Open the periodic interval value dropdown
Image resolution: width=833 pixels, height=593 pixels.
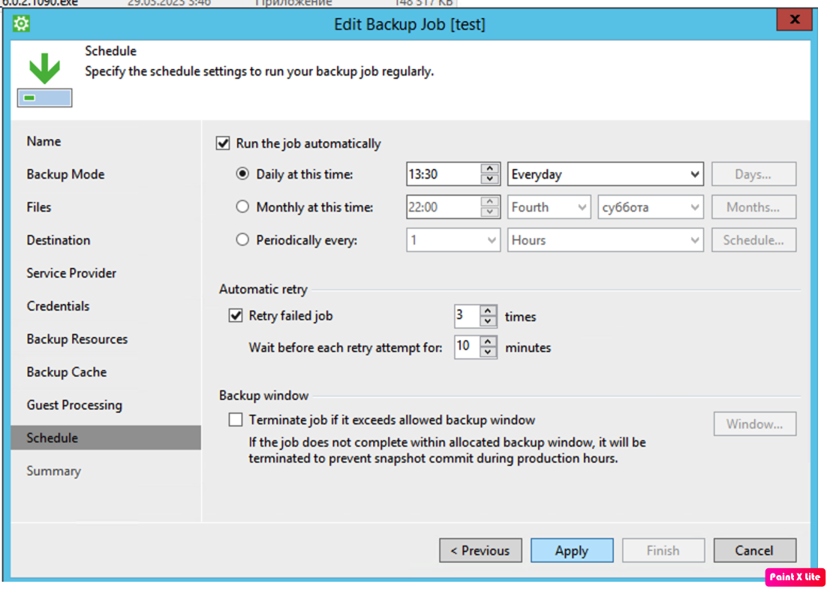[x=453, y=240]
